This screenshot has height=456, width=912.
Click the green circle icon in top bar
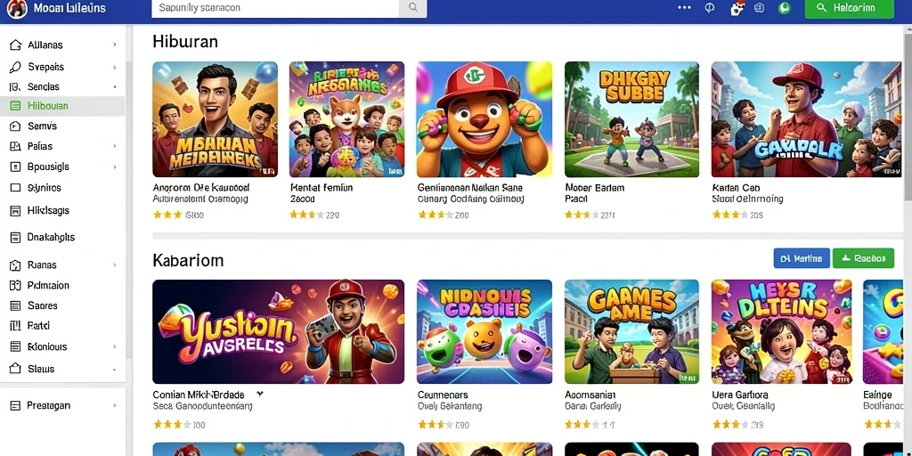click(x=785, y=8)
